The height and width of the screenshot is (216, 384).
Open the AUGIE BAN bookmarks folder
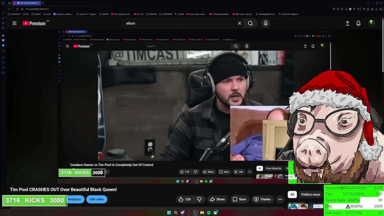(x=166, y=14)
